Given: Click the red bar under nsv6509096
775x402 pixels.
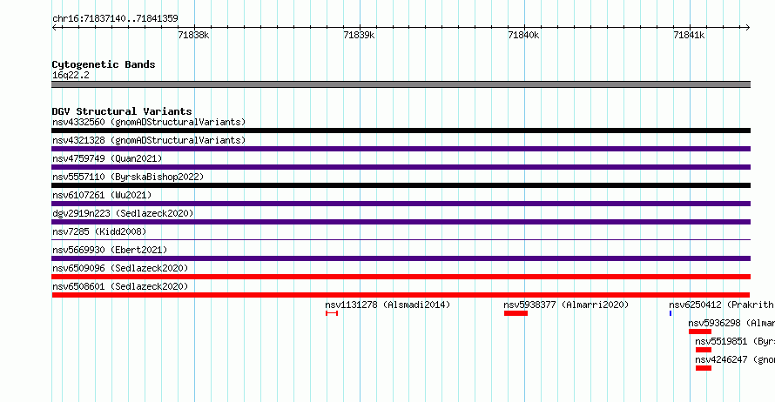Looking at the screenshot, I should (401, 277).
